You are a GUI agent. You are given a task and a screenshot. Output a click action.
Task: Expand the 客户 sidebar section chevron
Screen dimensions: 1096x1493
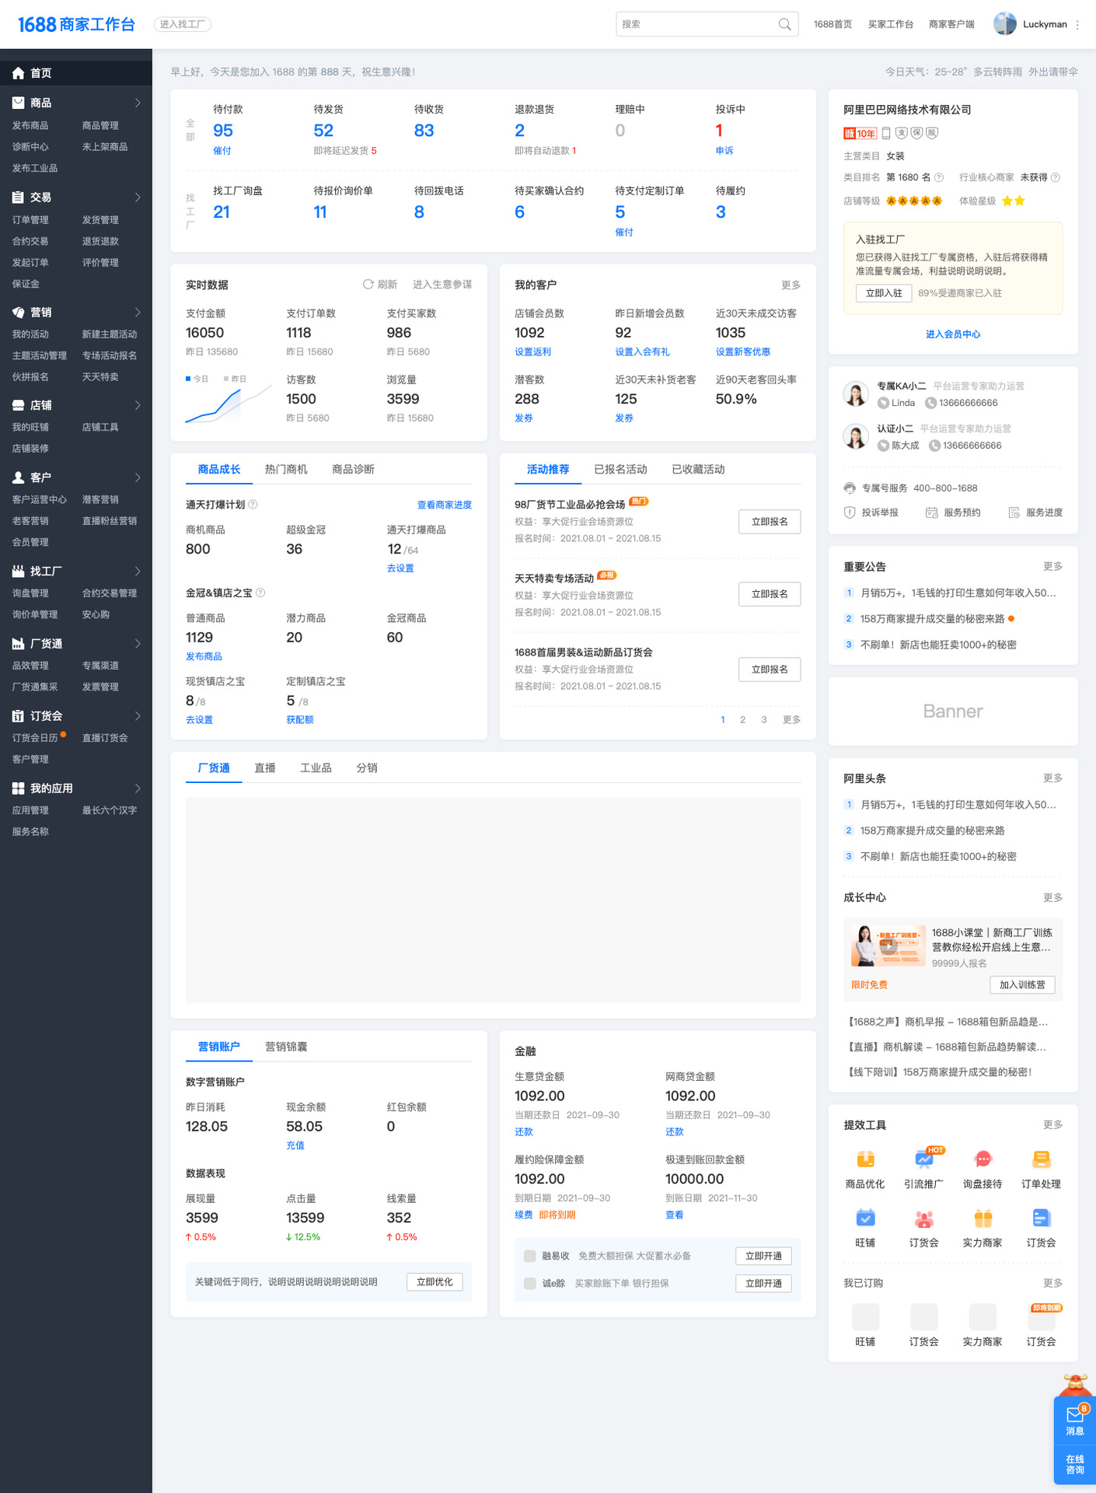click(138, 477)
